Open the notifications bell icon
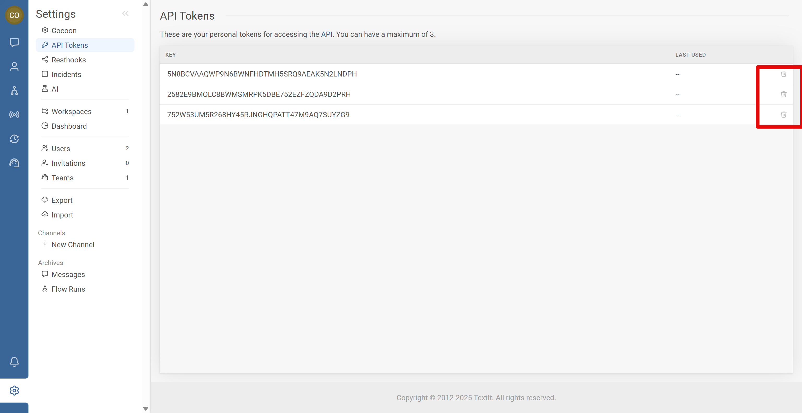802x413 pixels. 14,361
